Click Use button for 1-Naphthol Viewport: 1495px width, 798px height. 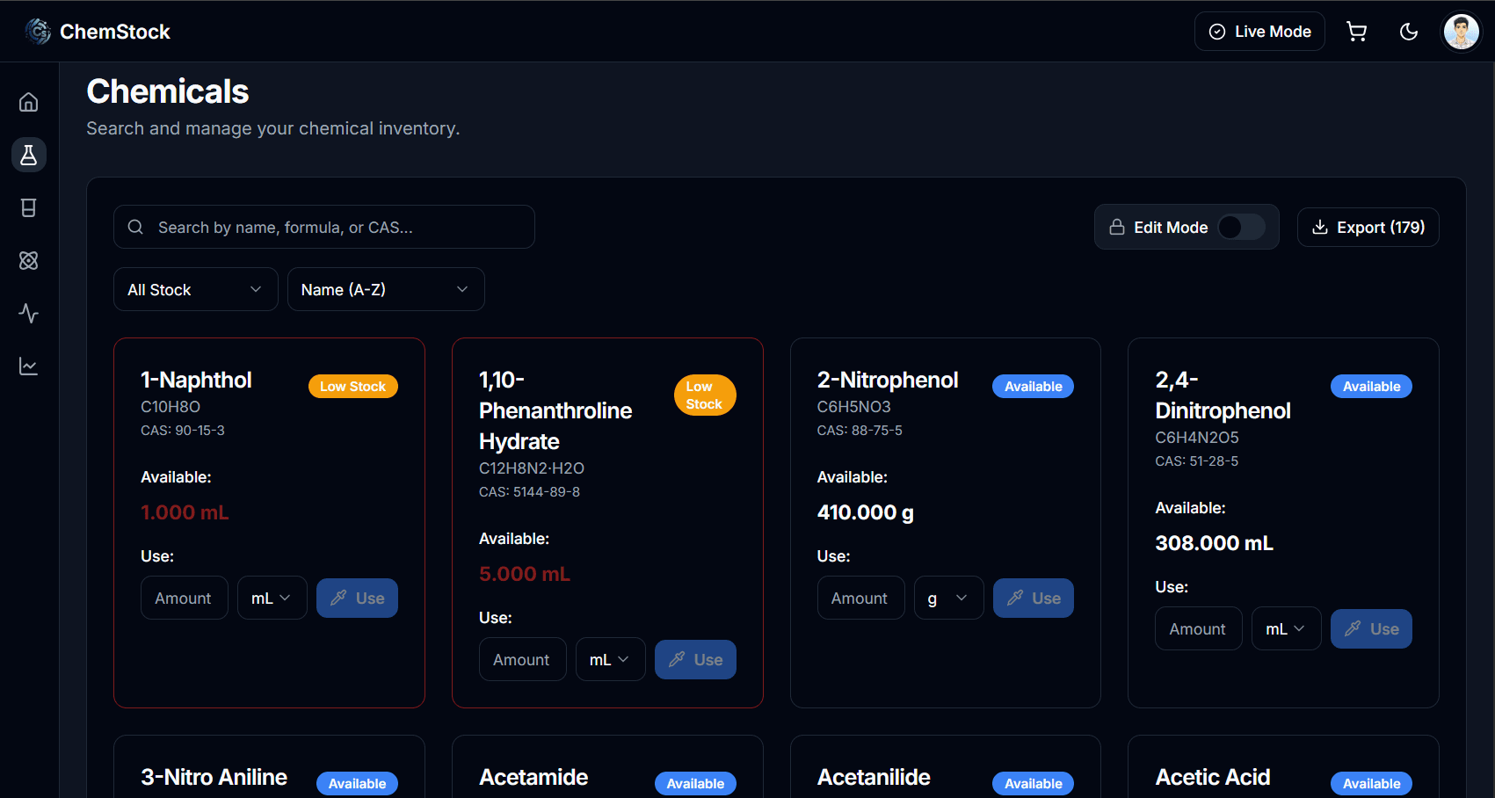coord(357,598)
